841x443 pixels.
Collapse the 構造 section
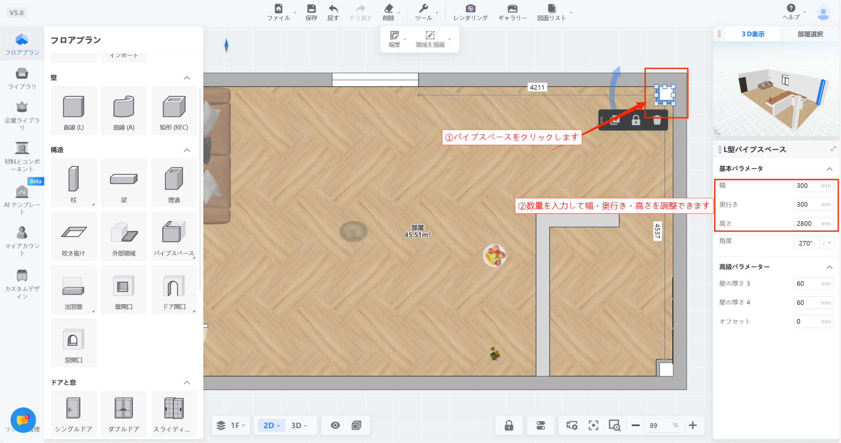pos(187,150)
